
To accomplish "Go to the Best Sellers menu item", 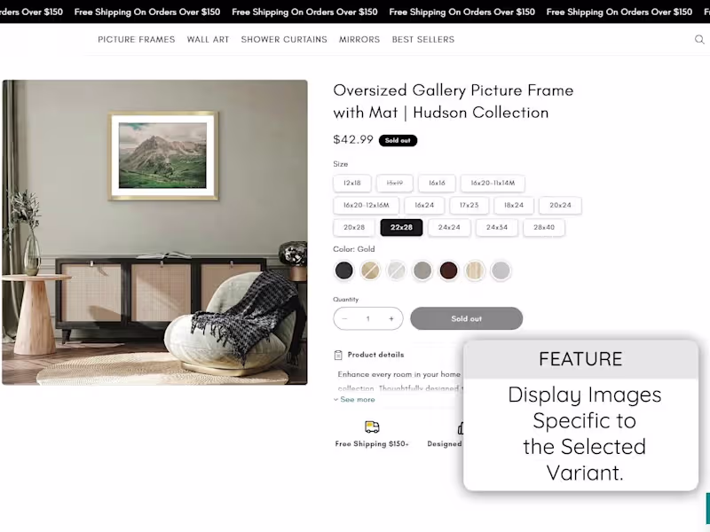I will 423,39.
